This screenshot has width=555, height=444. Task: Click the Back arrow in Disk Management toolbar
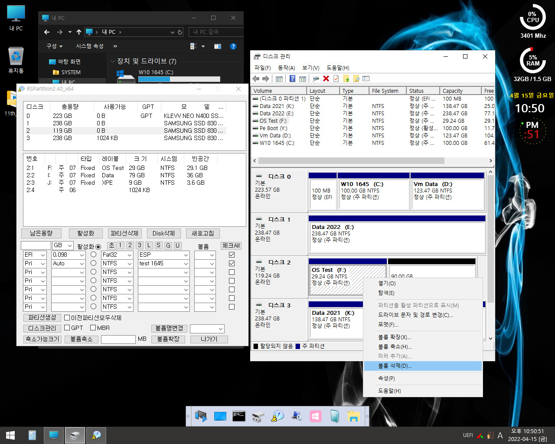point(256,78)
